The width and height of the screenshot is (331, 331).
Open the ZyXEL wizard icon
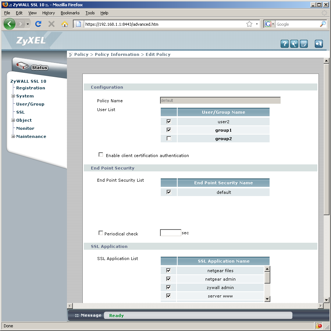294,44
